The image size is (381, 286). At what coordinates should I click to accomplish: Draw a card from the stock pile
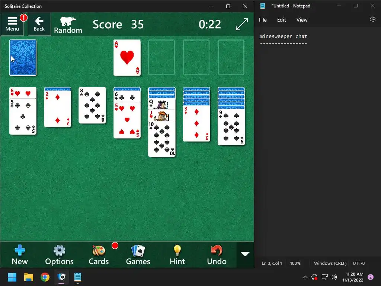pos(23,58)
